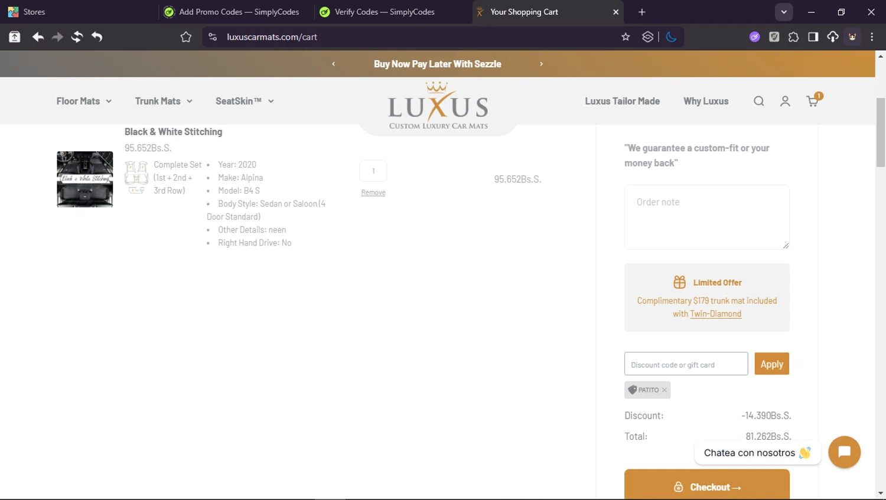Open Why Luxus page
This screenshot has height=500, width=886.
706,101
